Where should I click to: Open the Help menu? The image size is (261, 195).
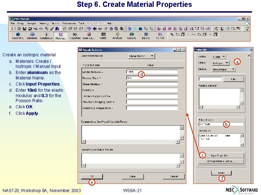pos(110,23)
